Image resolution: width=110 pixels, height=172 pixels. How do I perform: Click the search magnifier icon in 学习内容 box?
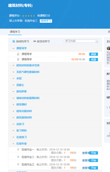point(96,41)
